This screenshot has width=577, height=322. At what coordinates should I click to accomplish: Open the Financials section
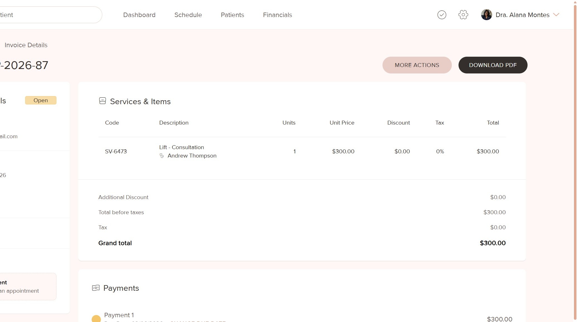pyautogui.click(x=277, y=15)
